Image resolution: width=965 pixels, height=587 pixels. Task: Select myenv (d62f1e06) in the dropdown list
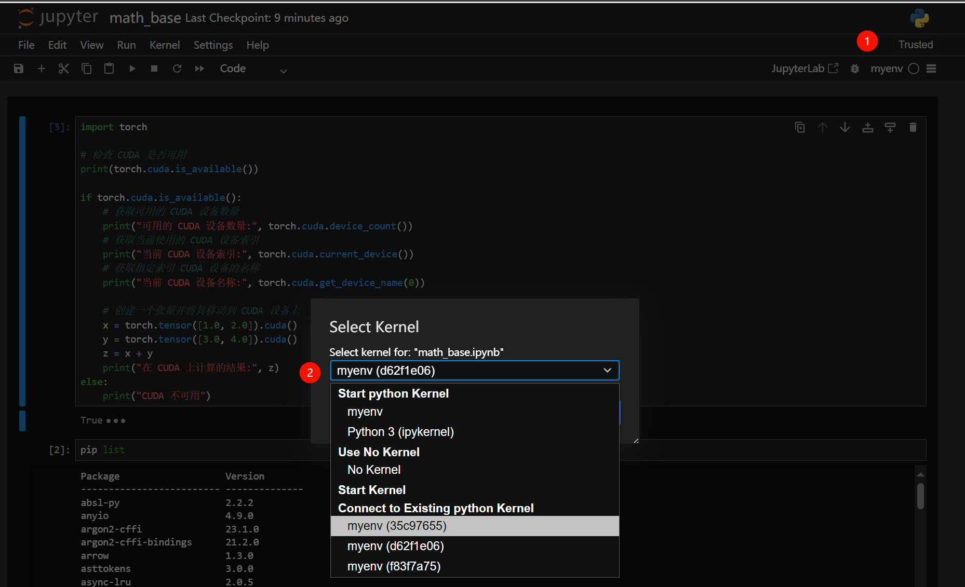(475, 546)
